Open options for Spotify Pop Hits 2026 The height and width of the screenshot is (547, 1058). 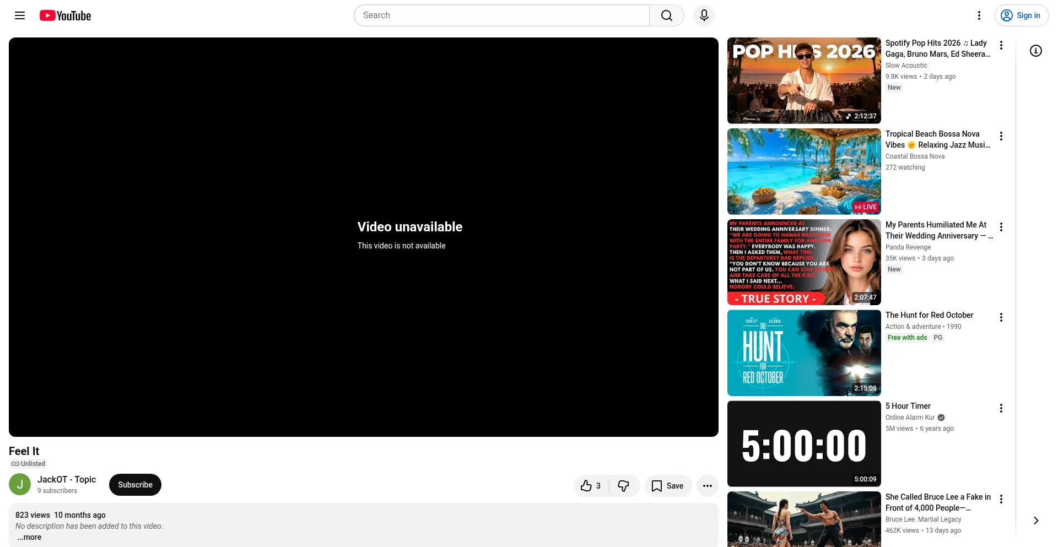[1001, 45]
